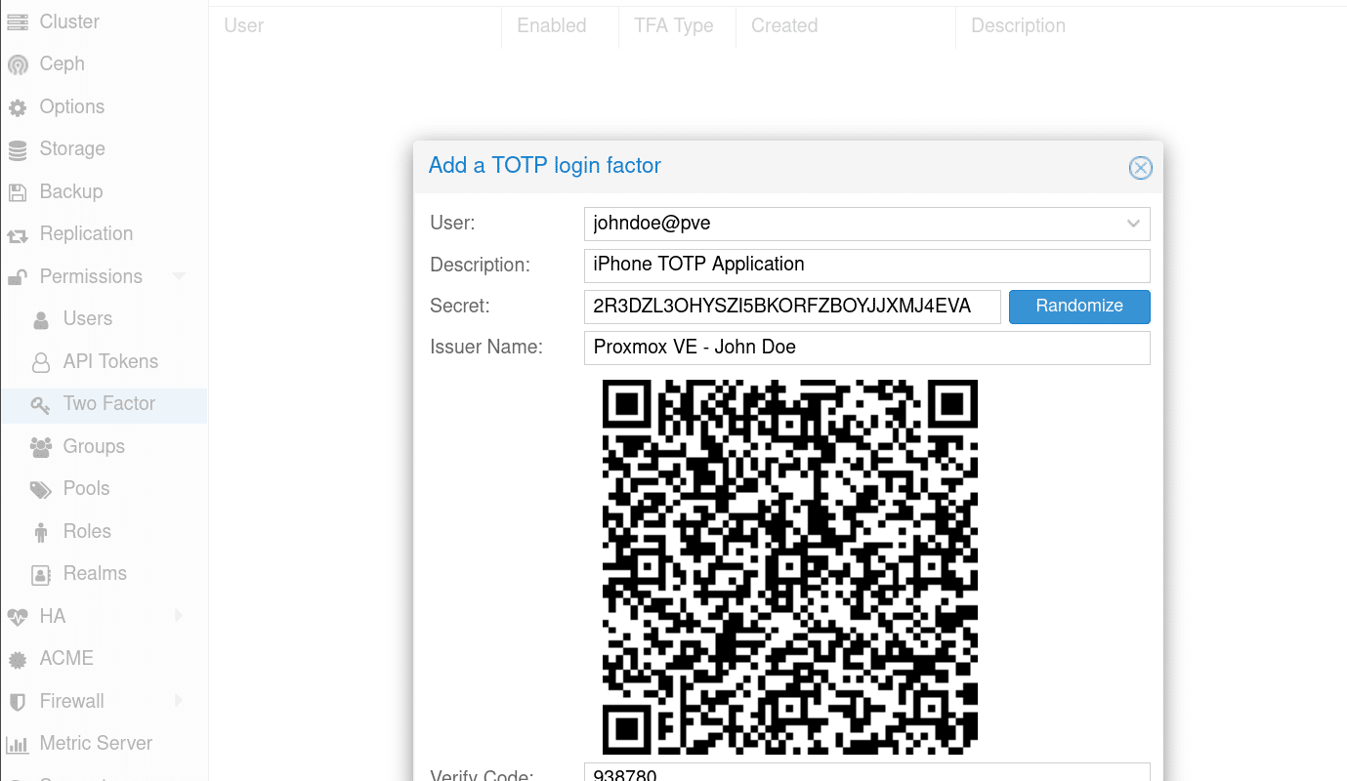Click the Groups people icon

pyautogui.click(x=41, y=447)
